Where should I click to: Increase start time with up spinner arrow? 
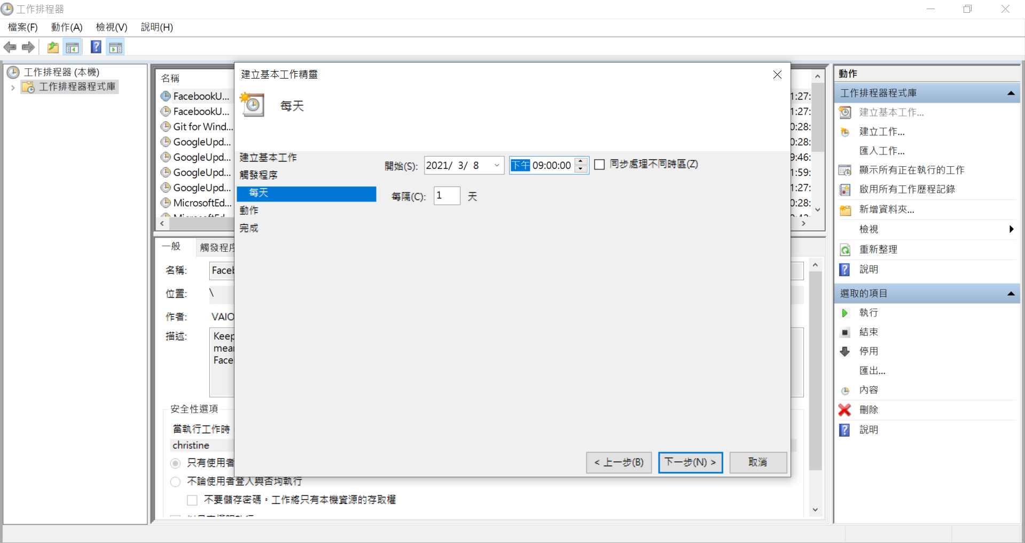(x=581, y=161)
